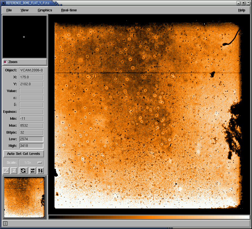The image size is (252, 229).
Task: Click the large Z zoom-in icon
Action: coord(6,171)
